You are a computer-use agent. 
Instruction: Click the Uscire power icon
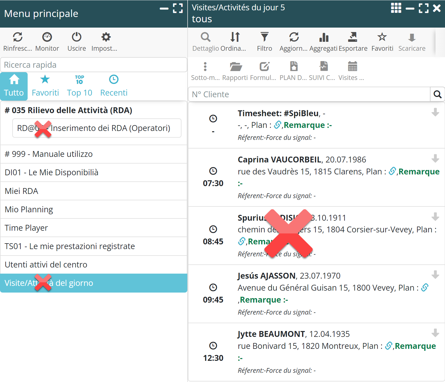(76, 37)
